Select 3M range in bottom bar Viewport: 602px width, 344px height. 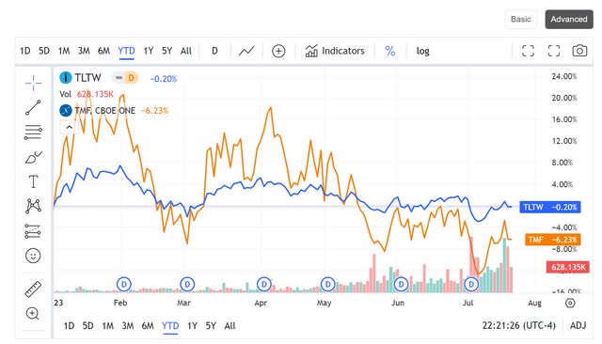128,326
